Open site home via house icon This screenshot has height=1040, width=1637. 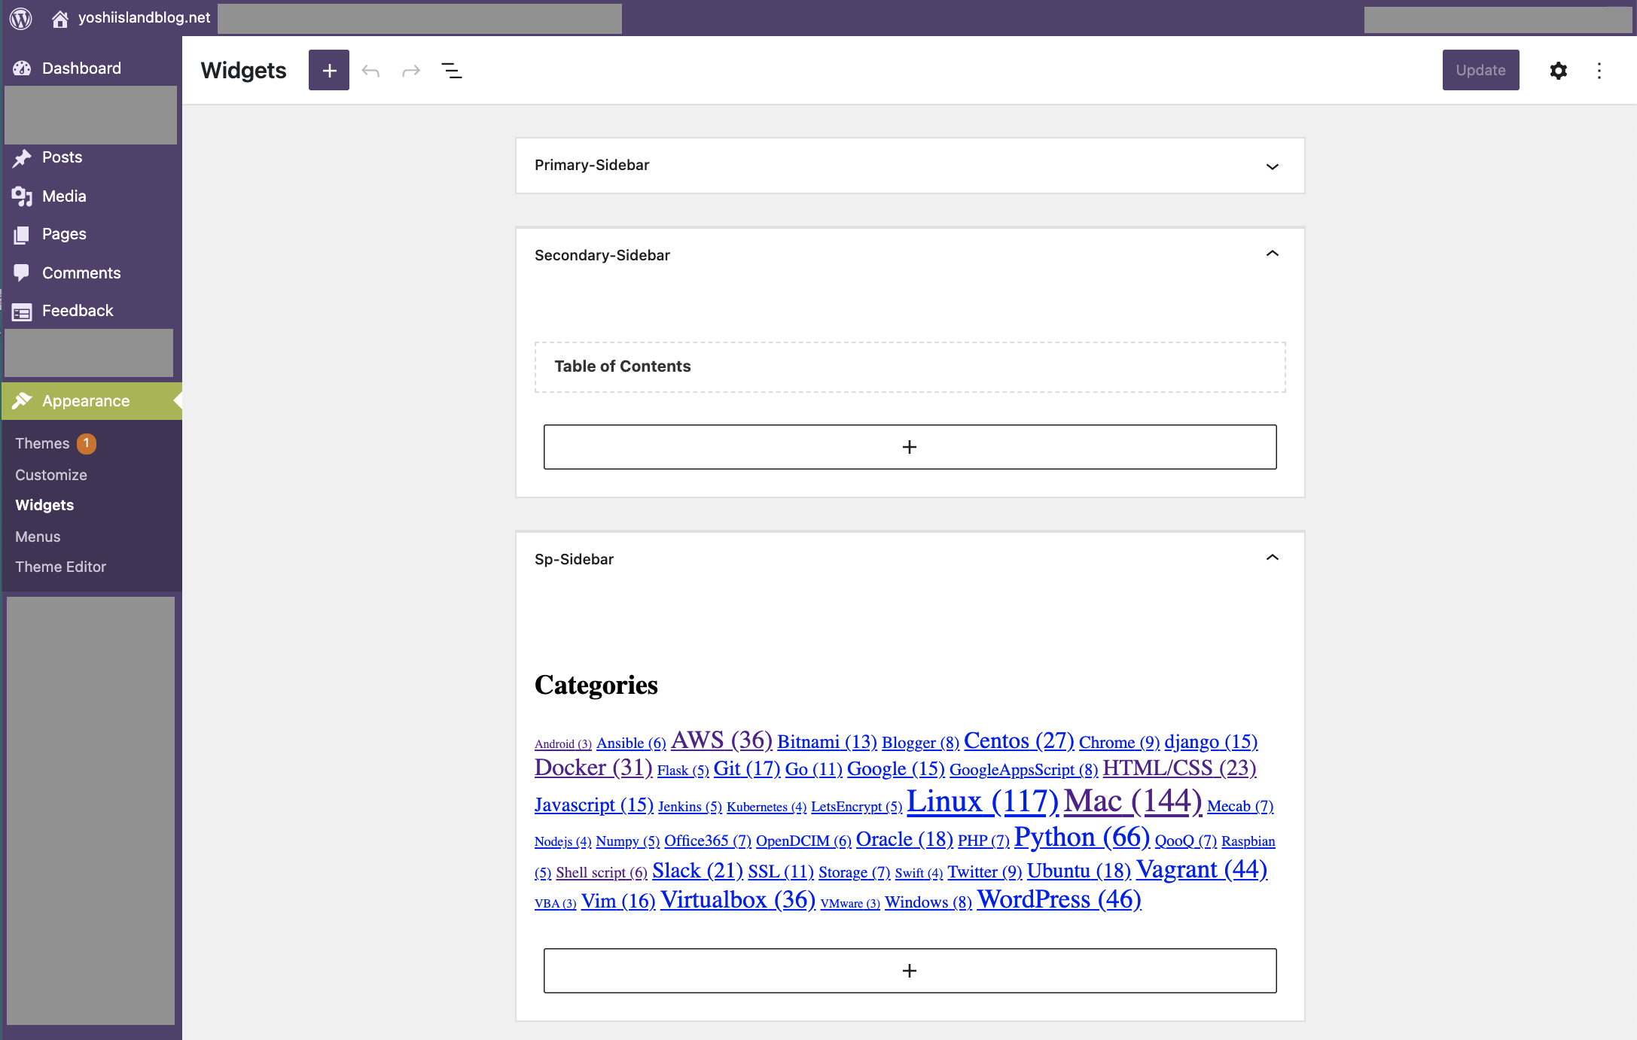point(60,18)
